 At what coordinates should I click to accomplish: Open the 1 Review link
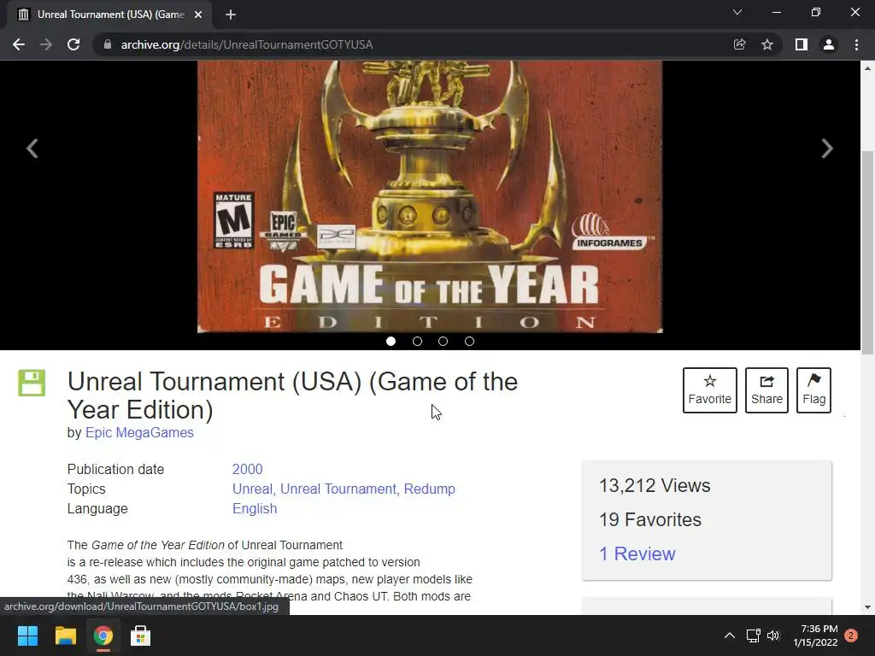click(637, 553)
